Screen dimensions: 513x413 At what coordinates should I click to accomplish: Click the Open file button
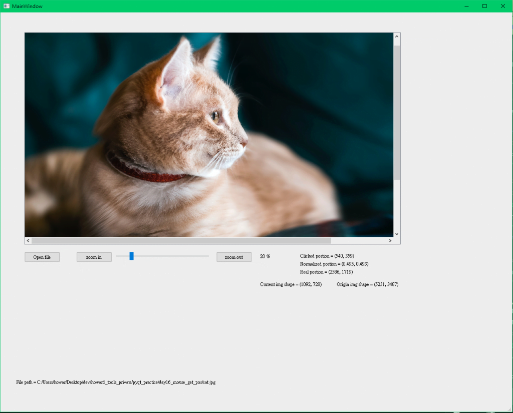42,257
